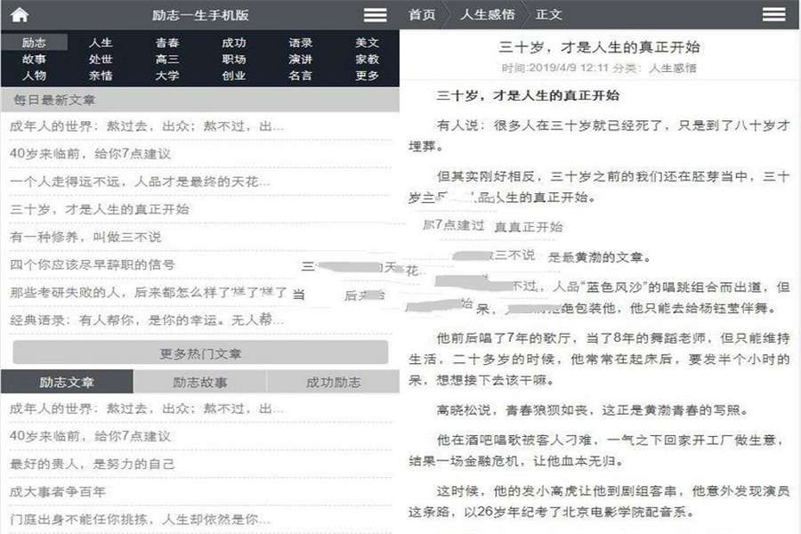Go to 亲情 category

point(101,76)
